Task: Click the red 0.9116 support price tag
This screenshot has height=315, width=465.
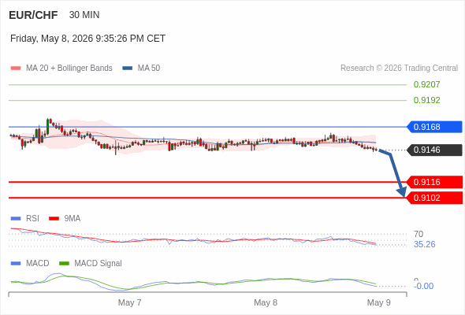Action: pyautogui.click(x=434, y=182)
